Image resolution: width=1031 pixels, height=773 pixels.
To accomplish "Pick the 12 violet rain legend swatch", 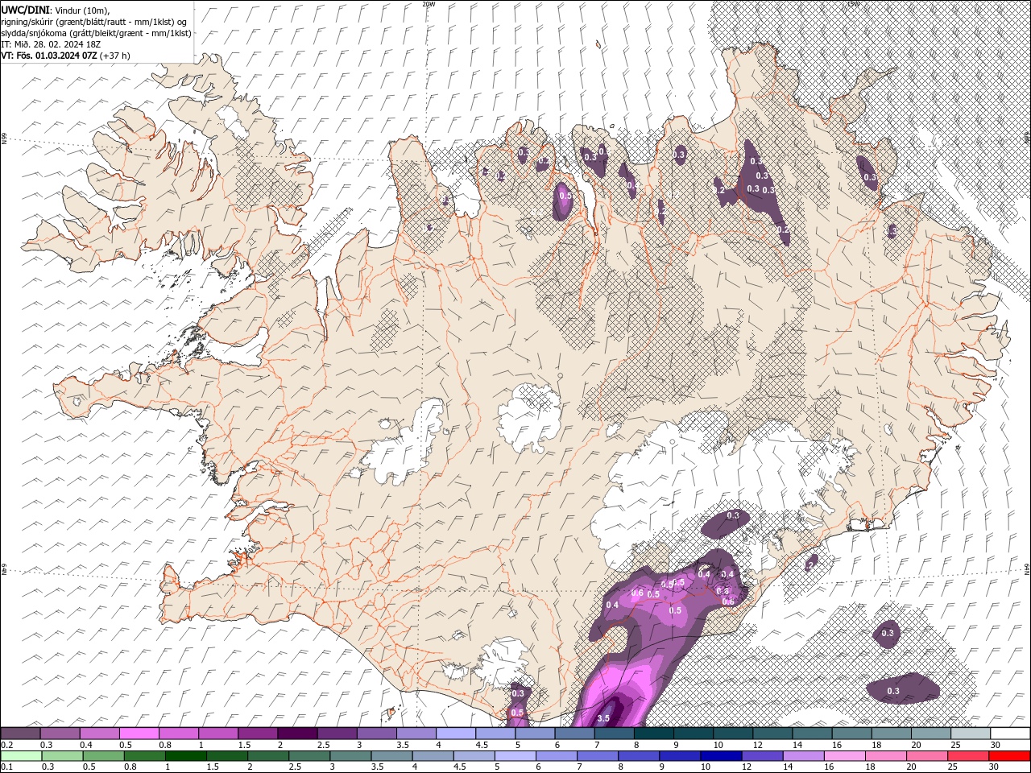I will (762, 756).
